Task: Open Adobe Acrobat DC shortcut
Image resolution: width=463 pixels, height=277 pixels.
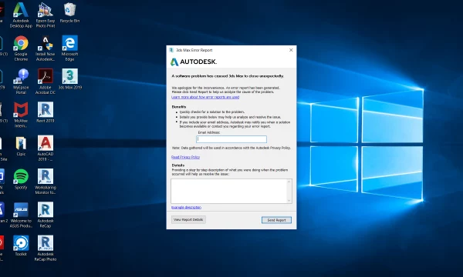Action: pyautogui.click(x=46, y=82)
